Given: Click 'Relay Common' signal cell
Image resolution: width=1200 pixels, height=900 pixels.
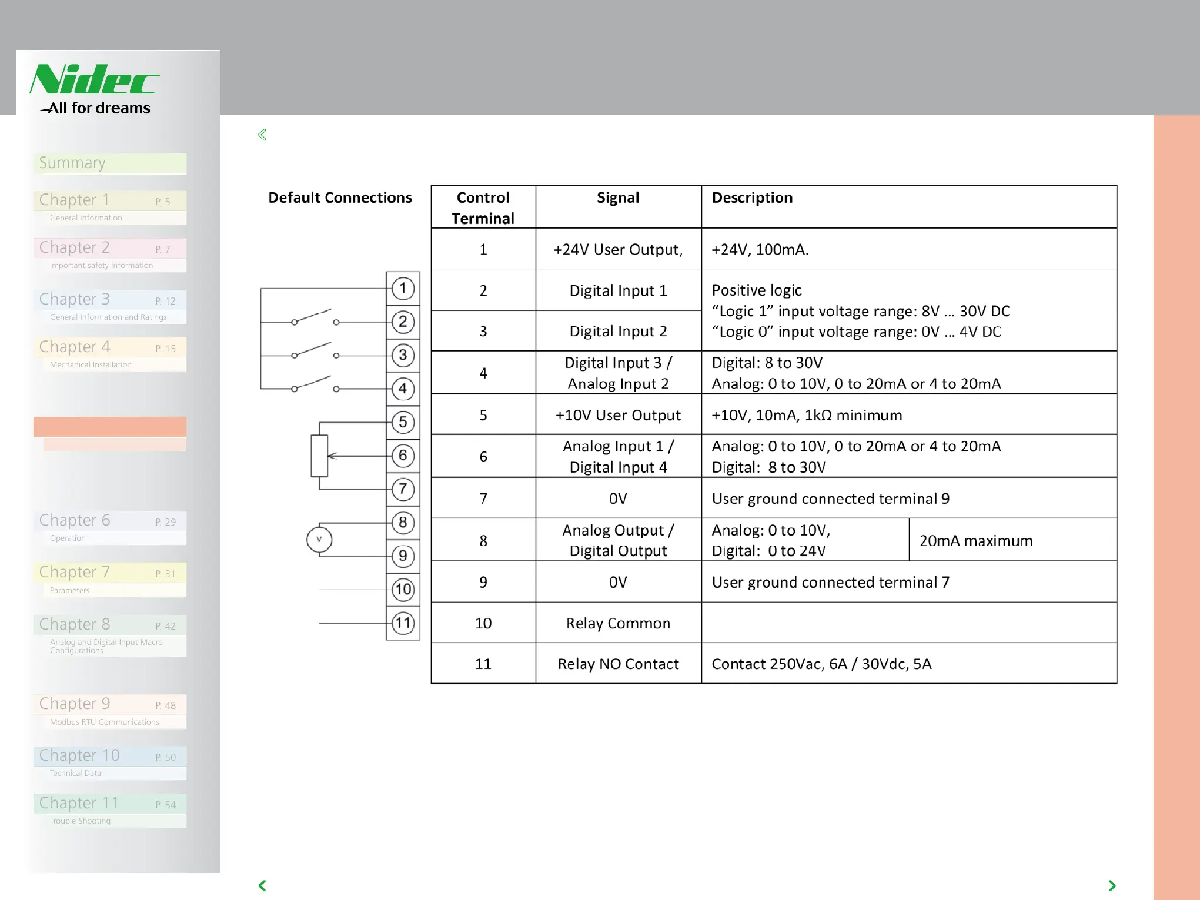Looking at the screenshot, I should (619, 623).
